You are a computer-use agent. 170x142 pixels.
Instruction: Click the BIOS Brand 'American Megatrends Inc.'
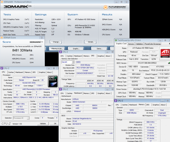coord(93,118)
